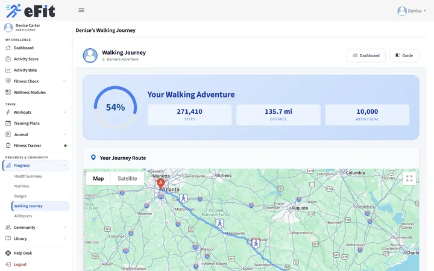This screenshot has height=271, width=434.
Task: Click the Training Plans calendar icon
Action: click(x=8, y=123)
